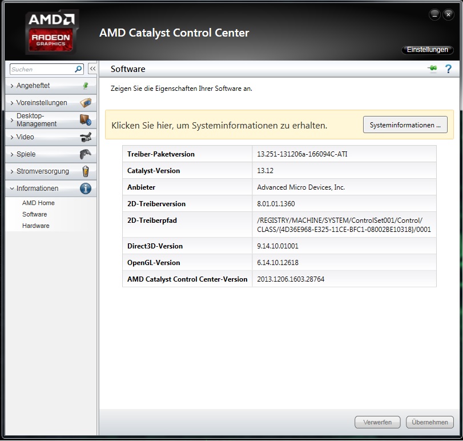Expand the Voreinstellungen section
The width and height of the screenshot is (463, 441).
point(51,103)
